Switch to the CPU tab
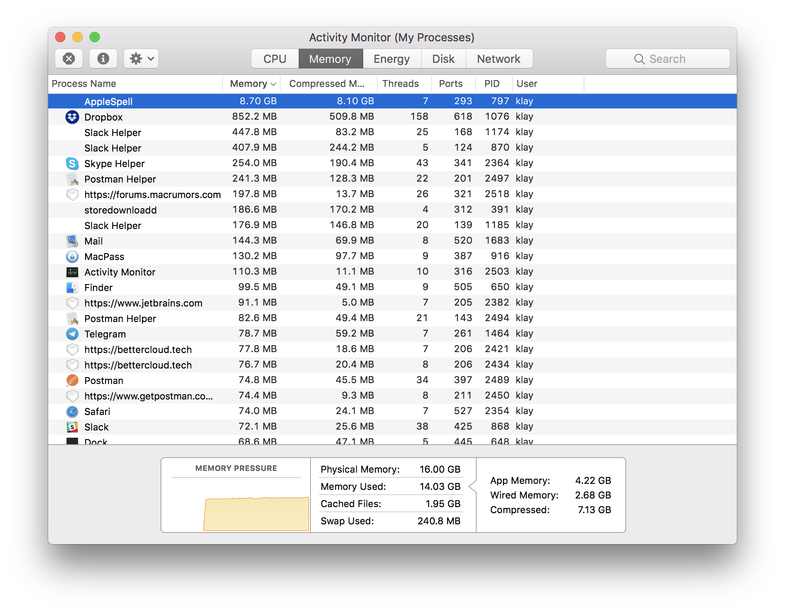Image resolution: width=785 pixels, height=613 pixels. 275,59
